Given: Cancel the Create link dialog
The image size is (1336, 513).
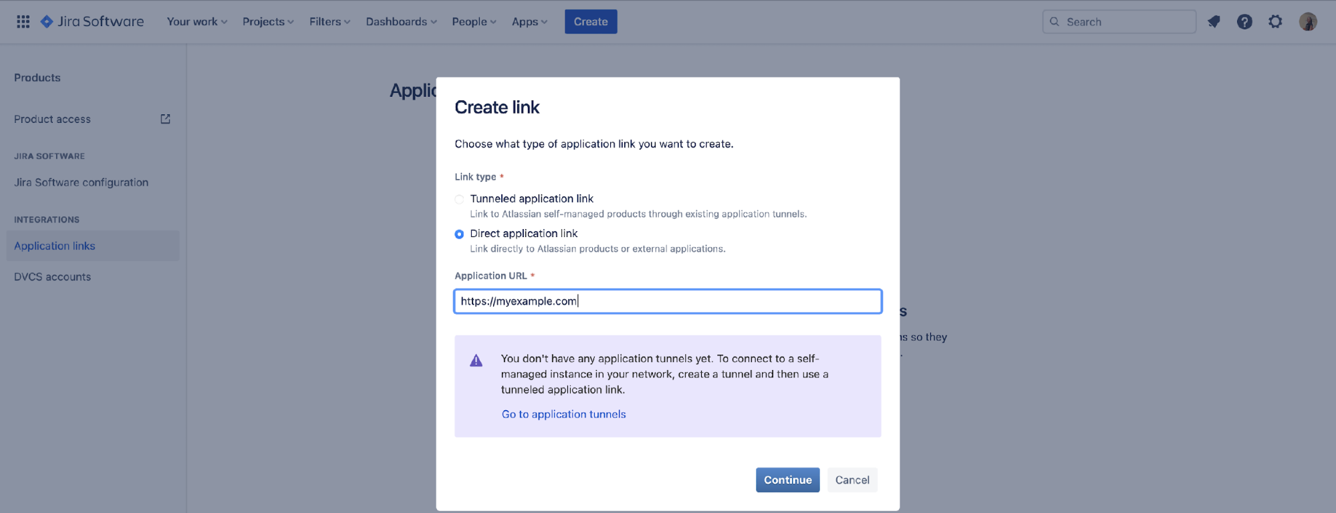Looking at the screenshot, I should point(852,480).
